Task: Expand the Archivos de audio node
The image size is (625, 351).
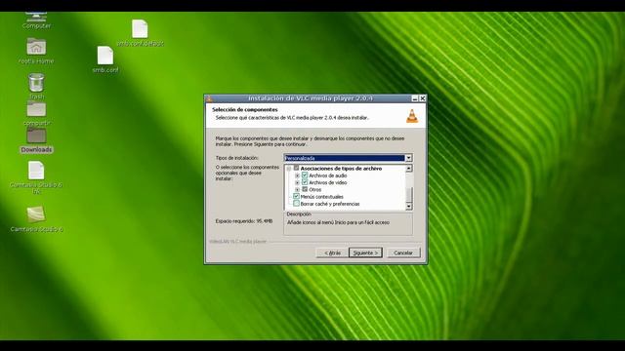Action: click(x=297, y=175)
